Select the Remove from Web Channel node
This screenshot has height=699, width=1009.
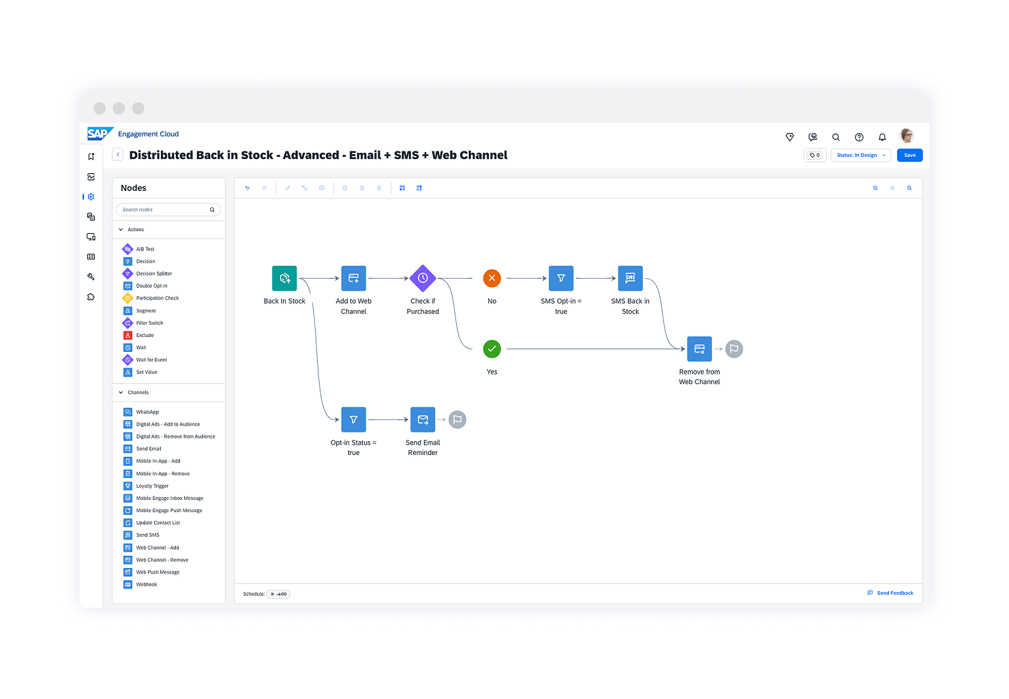699,349
